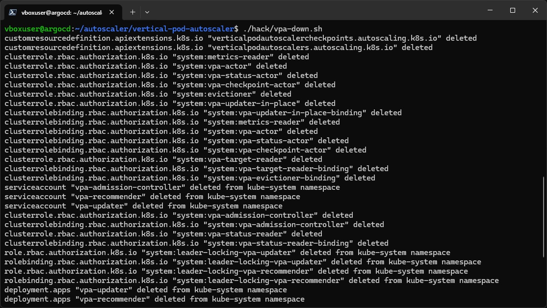Screen dimensions: 547x308
Task: Expand the new tab profile dropdown
Action: point(147,12)
